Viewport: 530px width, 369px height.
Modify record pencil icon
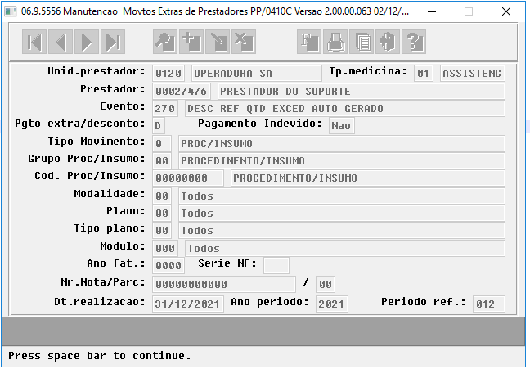pos(218,42)
